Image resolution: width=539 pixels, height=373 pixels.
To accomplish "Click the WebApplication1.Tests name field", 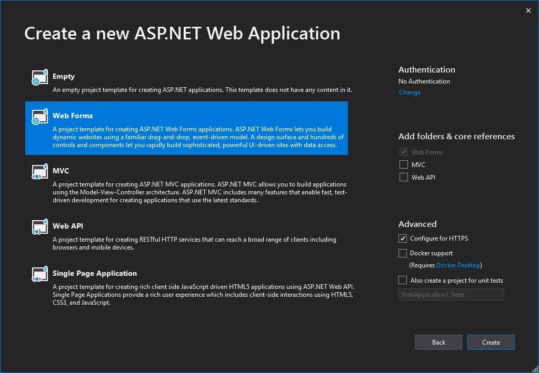I will point(451,294).
